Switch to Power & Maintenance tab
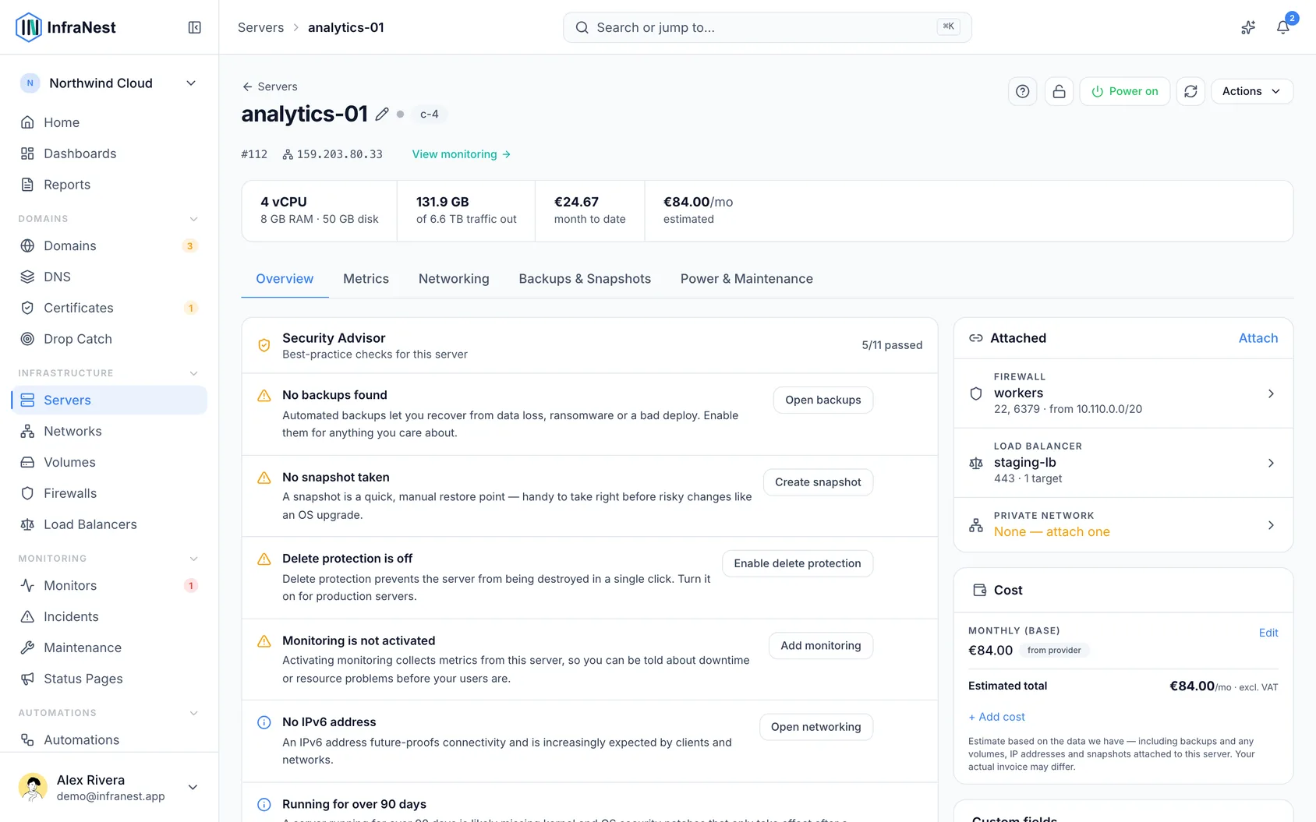Image resolution: width=1316 pixels, height=822 pixels. tap(746, 279)
